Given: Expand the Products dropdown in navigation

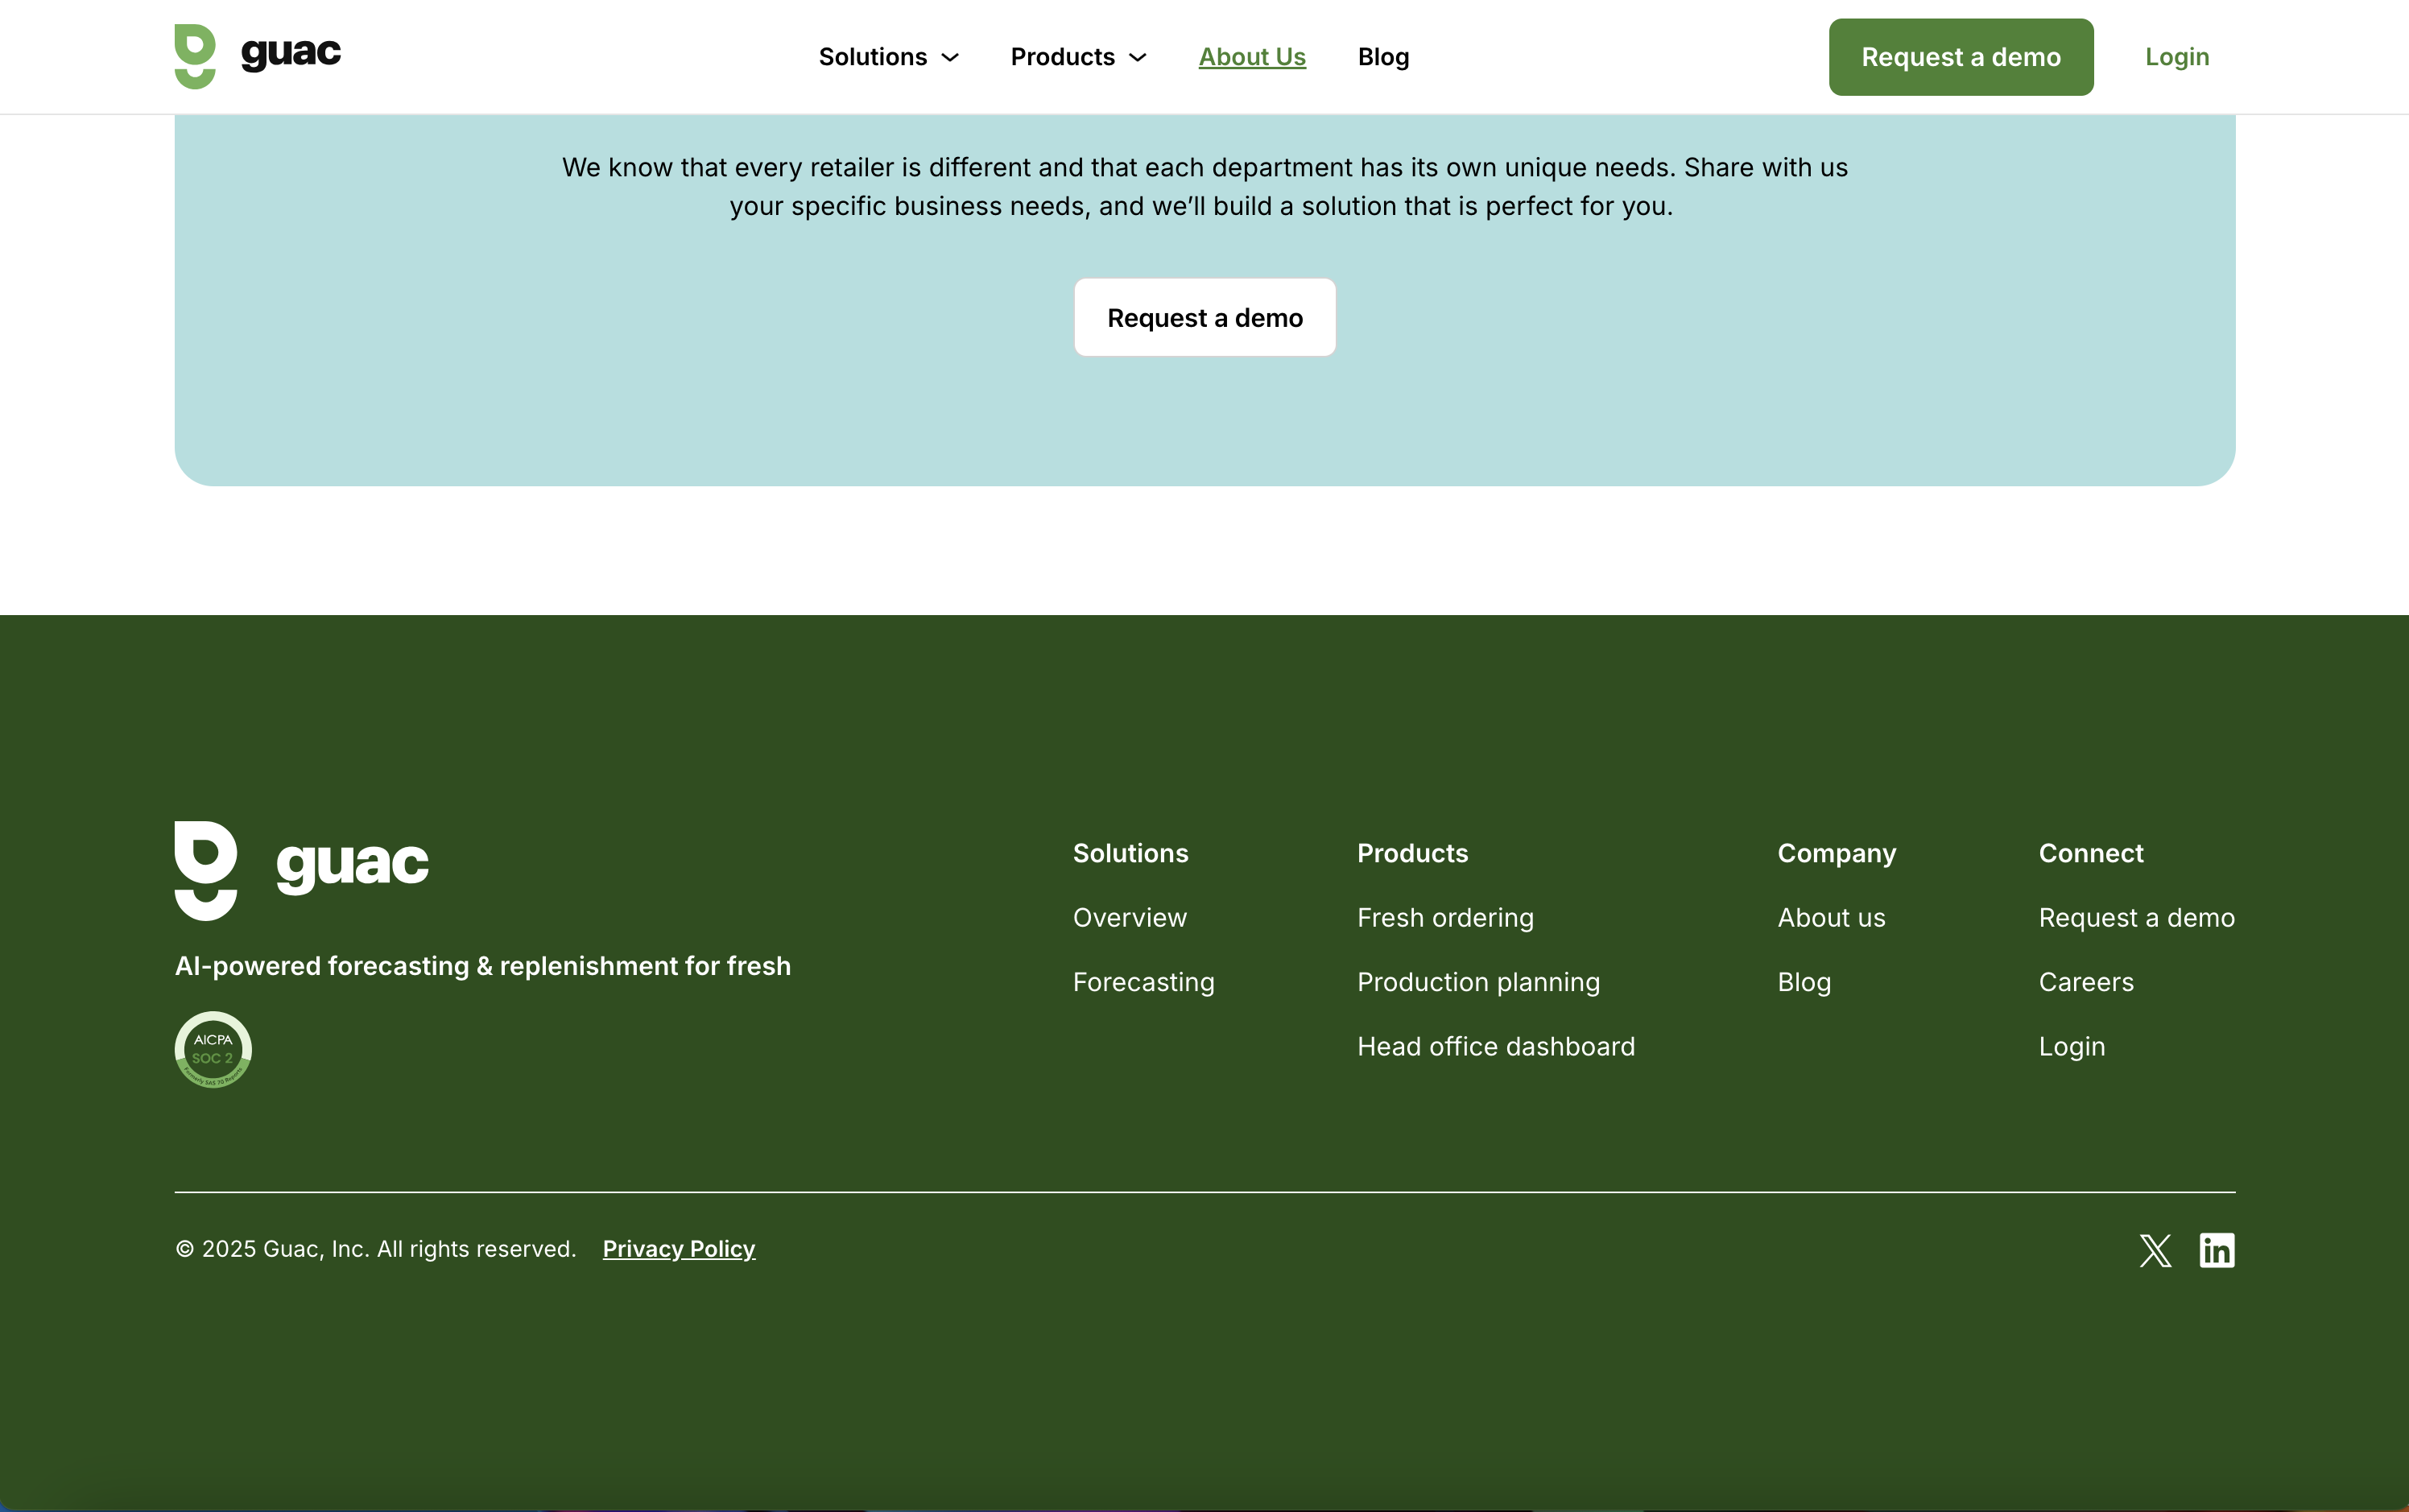Looking at the screenshot, I should (x=1078, y=57).
